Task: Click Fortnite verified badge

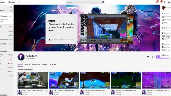Action: (x=36, y=56)
